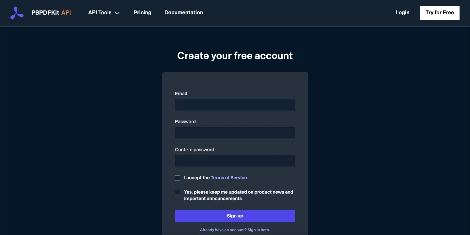470x235 pixels.
Task: Click the 'Create your free account' heading
Action: (235, 56)
